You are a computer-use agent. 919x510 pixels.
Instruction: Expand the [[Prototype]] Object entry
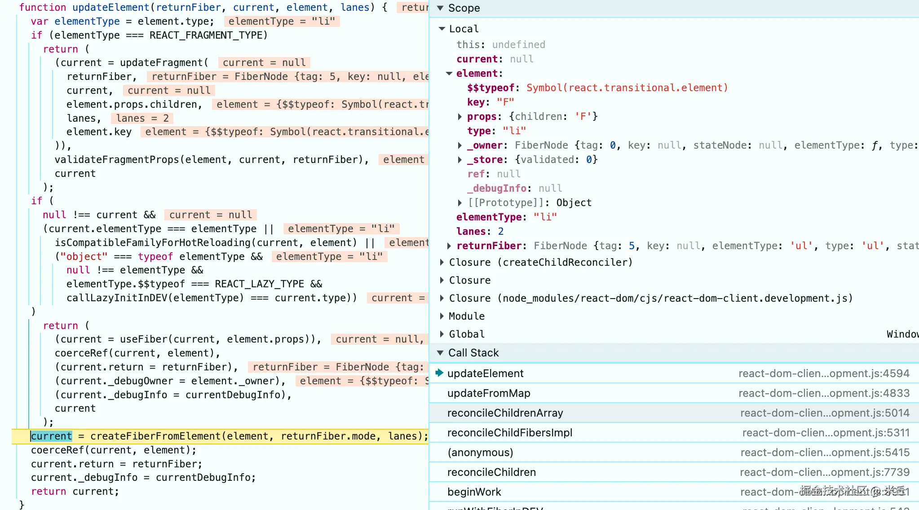[460, 203]
